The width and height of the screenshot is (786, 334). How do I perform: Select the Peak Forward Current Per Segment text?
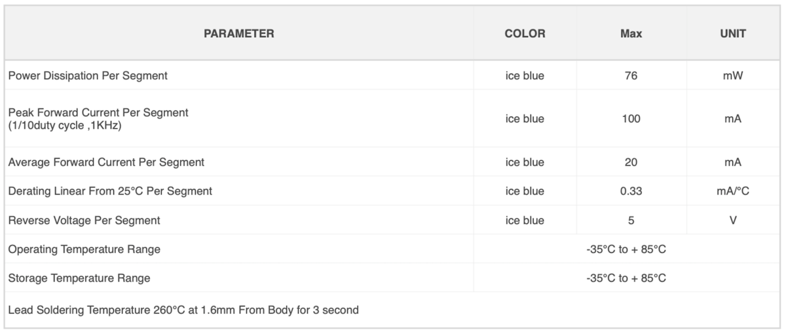tap(98, 112)
